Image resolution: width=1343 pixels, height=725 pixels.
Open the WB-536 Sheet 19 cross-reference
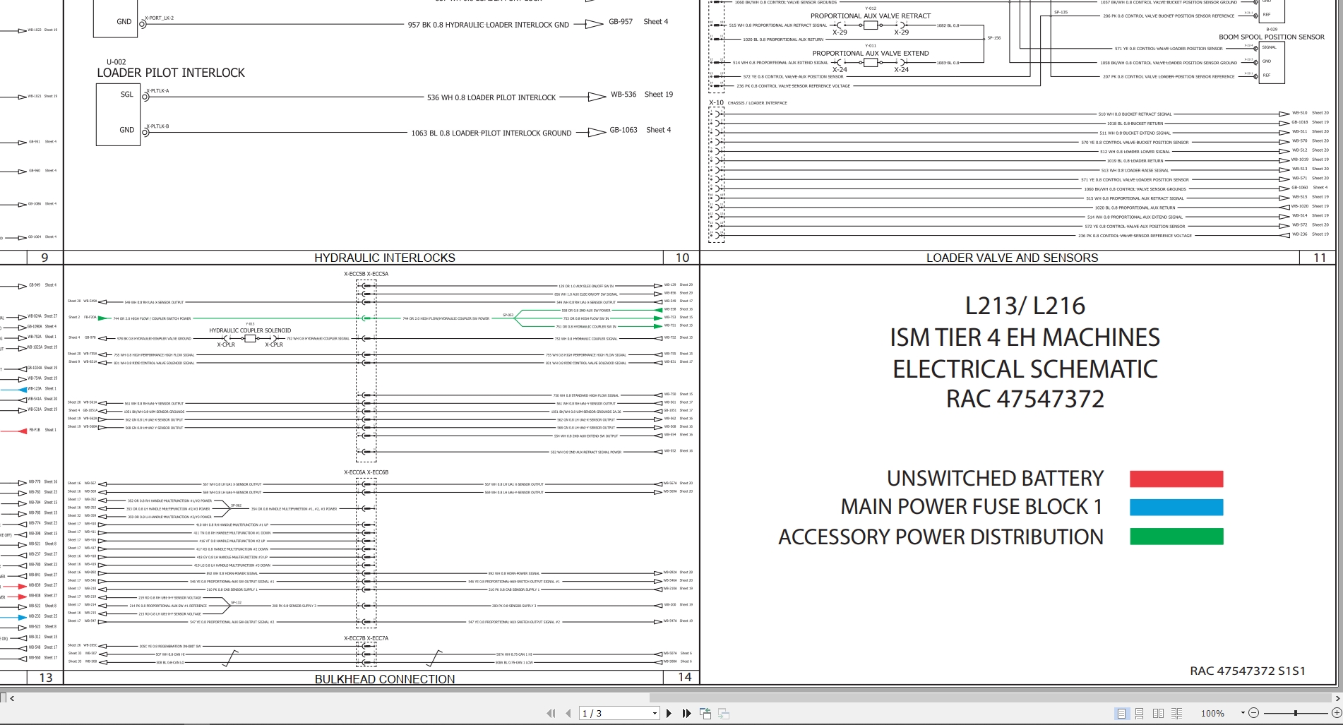624,94
